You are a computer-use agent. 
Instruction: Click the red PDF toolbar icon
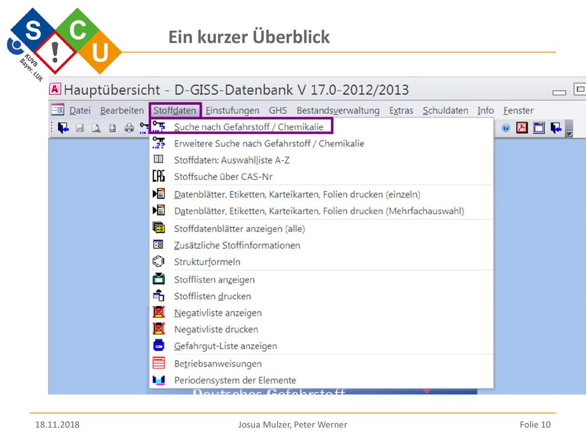(x=522, y=127)
